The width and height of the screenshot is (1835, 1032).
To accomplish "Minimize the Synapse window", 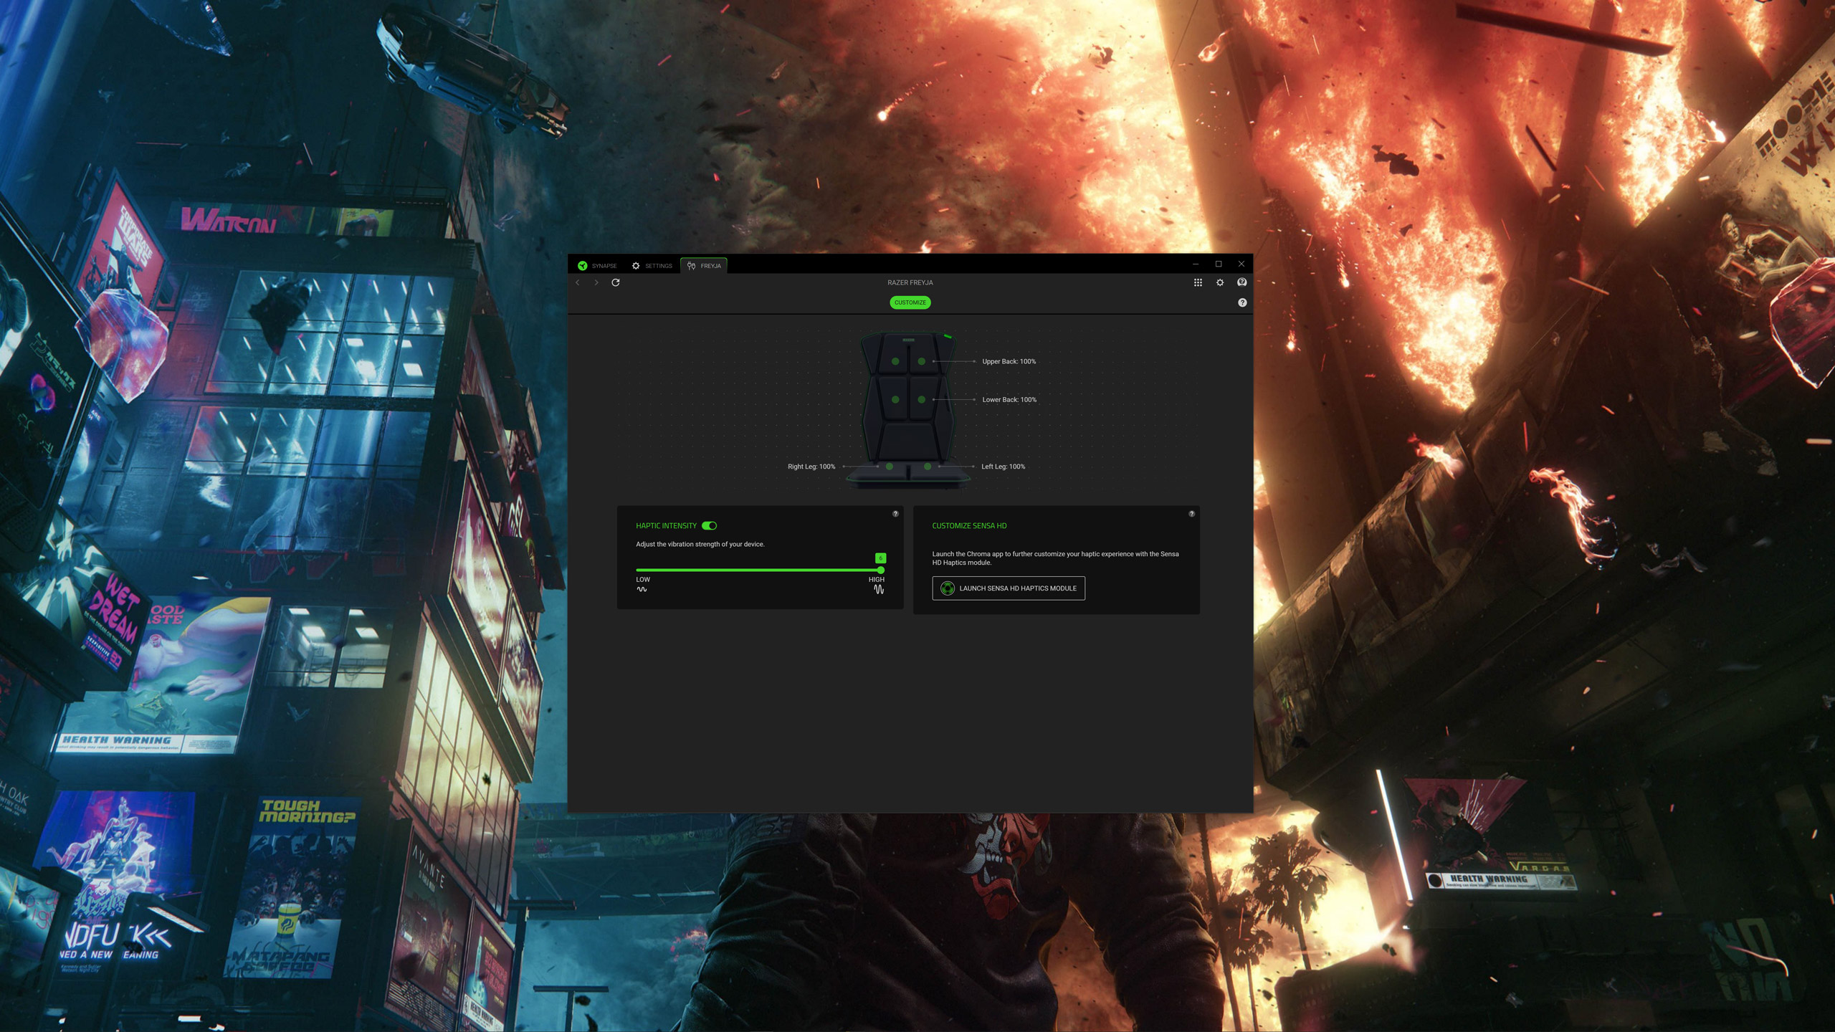I will click(x=1196, y=264).
